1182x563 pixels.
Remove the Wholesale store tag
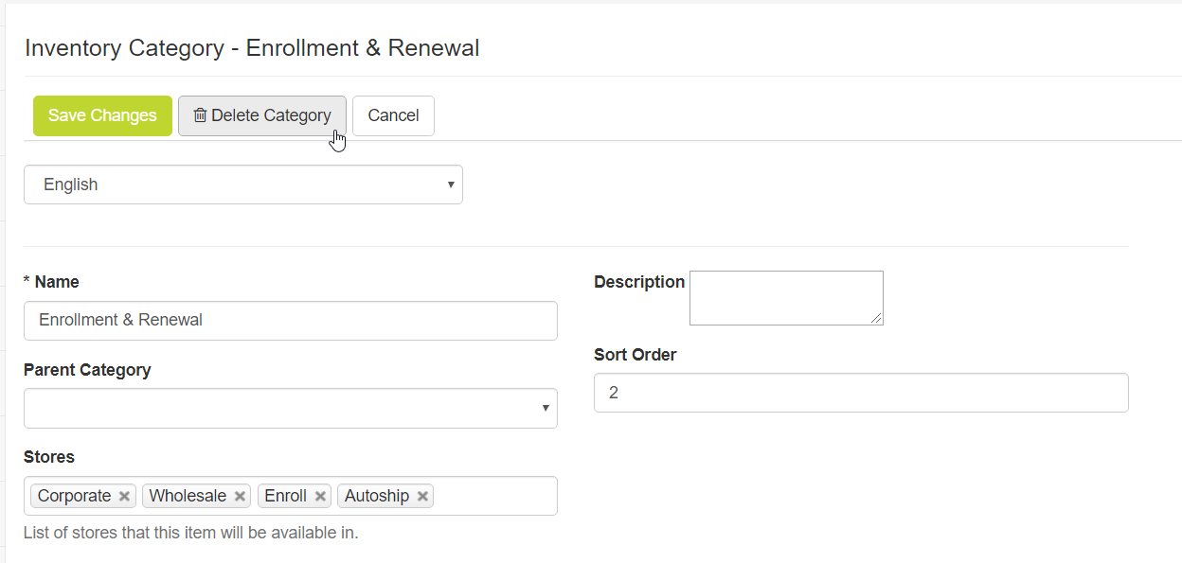[240, 496]
